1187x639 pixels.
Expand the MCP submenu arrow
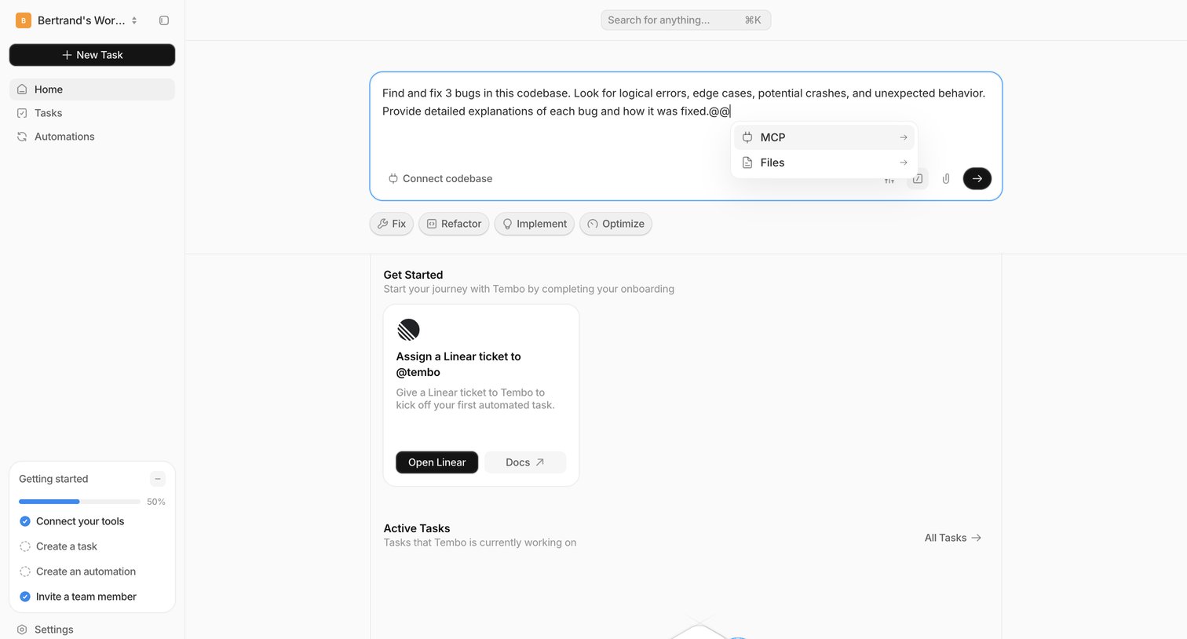point(904,137)
